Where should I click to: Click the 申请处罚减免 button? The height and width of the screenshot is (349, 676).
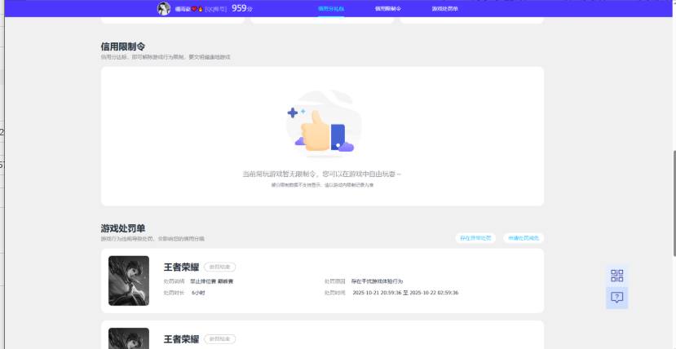click(x=524, y=238)
